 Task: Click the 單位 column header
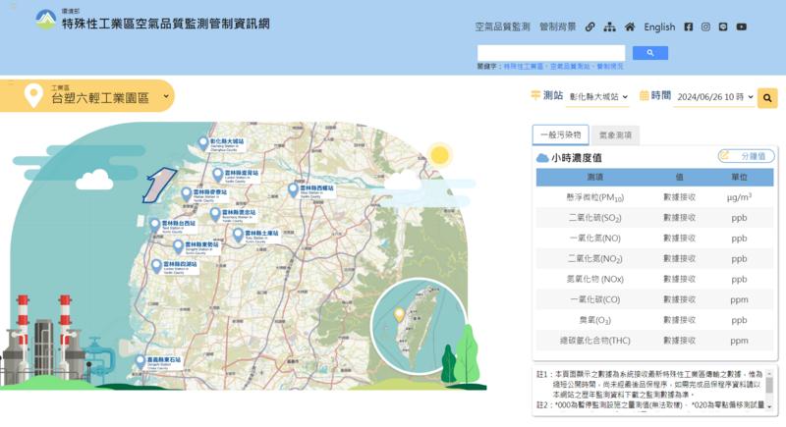740,178
